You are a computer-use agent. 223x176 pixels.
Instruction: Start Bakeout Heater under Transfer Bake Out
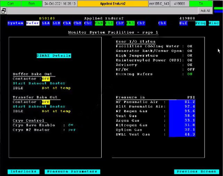pyautogui.click(x=39, y=107)
